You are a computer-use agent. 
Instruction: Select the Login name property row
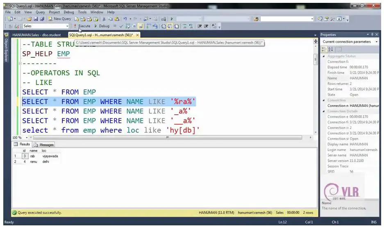point(350,150)
